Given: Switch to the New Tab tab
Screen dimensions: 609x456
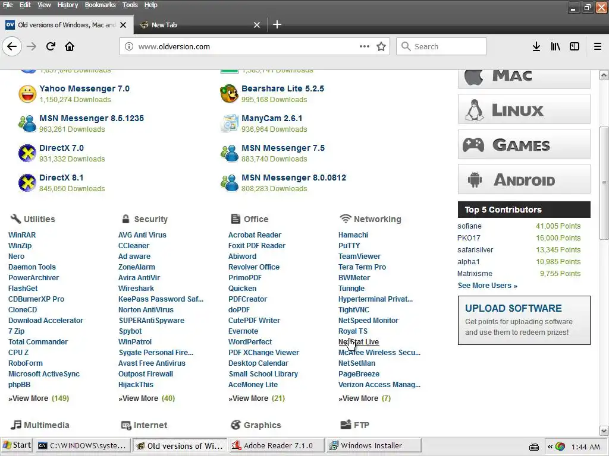Looking at the screenshot, I should [x=200, y=25].
